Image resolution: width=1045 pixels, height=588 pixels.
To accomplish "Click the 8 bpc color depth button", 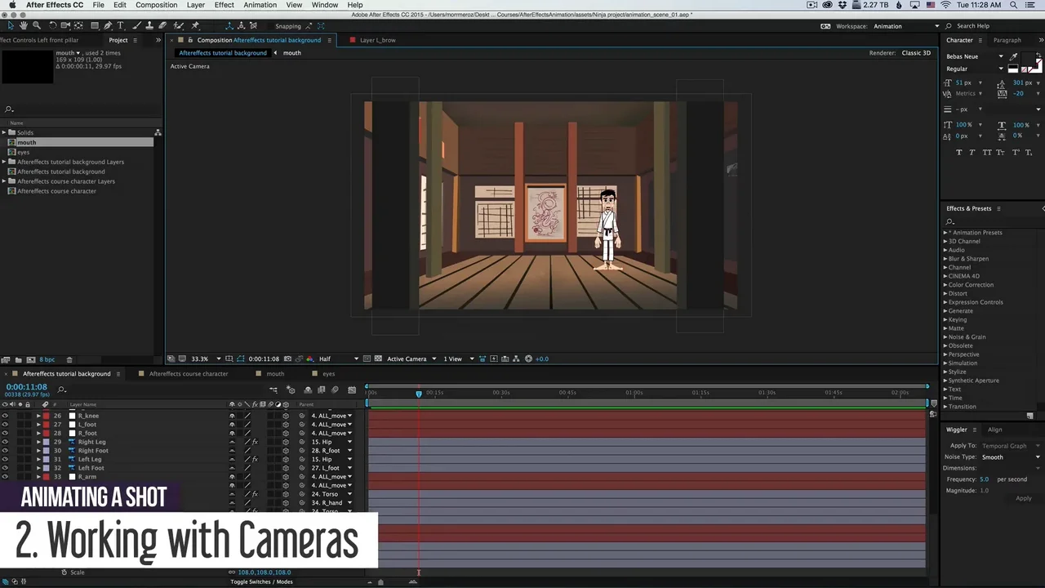I will tap(47, 359).
